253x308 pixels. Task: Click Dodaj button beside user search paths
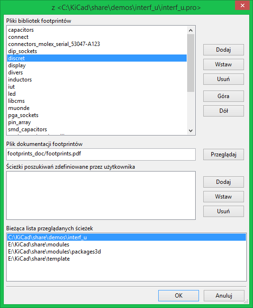(224, 182)
